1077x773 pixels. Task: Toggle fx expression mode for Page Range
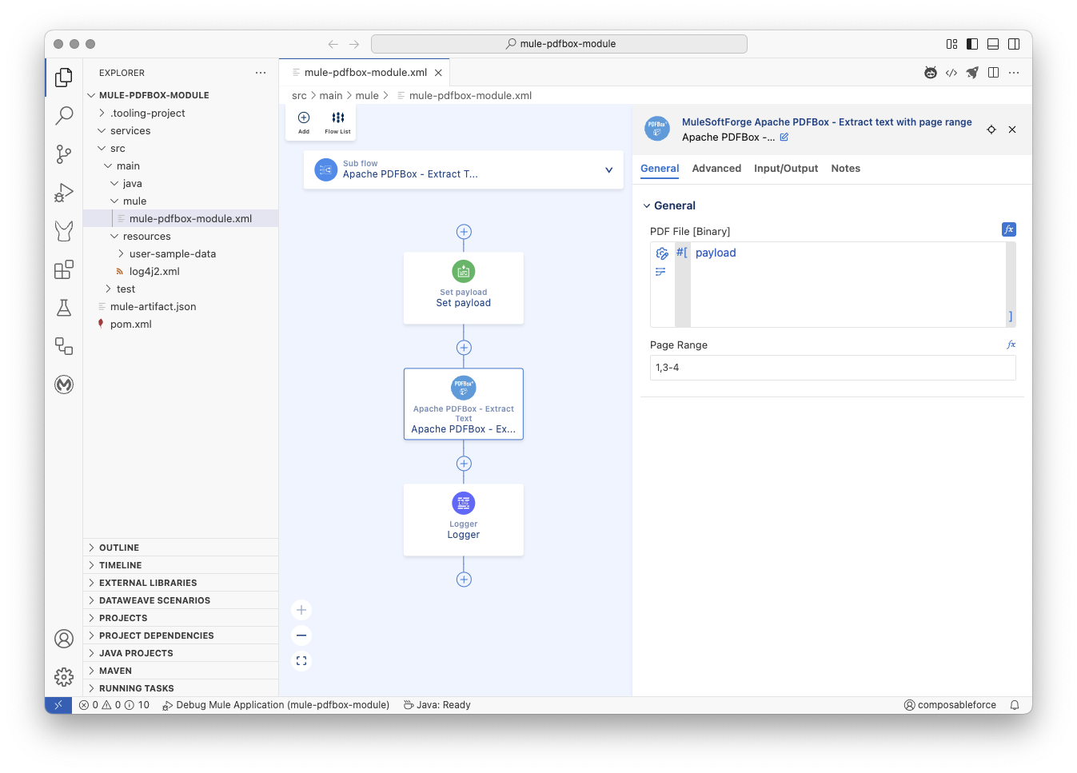coord(1011,345)
